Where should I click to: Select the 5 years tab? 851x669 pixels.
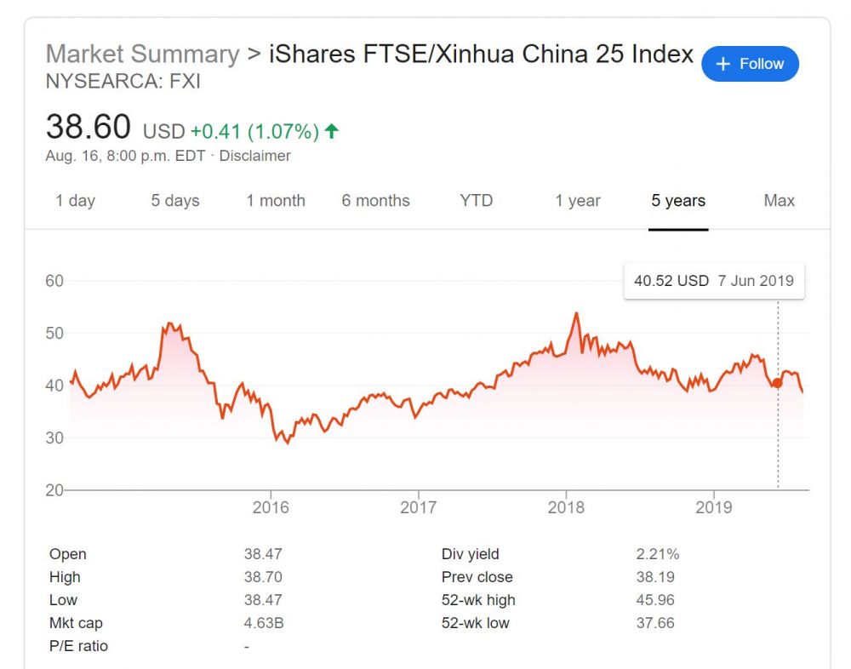(678, 201)
